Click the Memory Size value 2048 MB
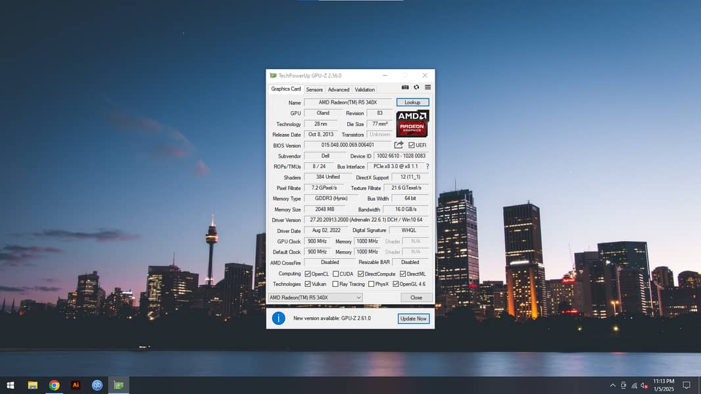 pyautogui.click(x=325, y=209)
